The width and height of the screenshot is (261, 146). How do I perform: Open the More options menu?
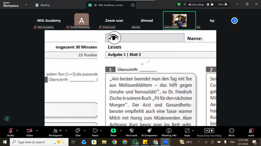tap(231, 131)
